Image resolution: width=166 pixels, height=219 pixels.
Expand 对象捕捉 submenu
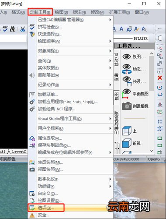pos(71,51)
